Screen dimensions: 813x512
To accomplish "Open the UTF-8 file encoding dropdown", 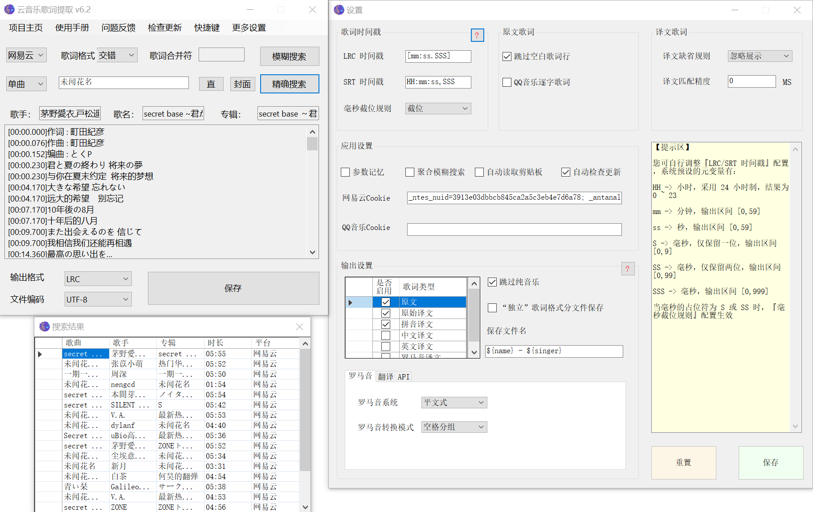I will (x=98, y=299).
